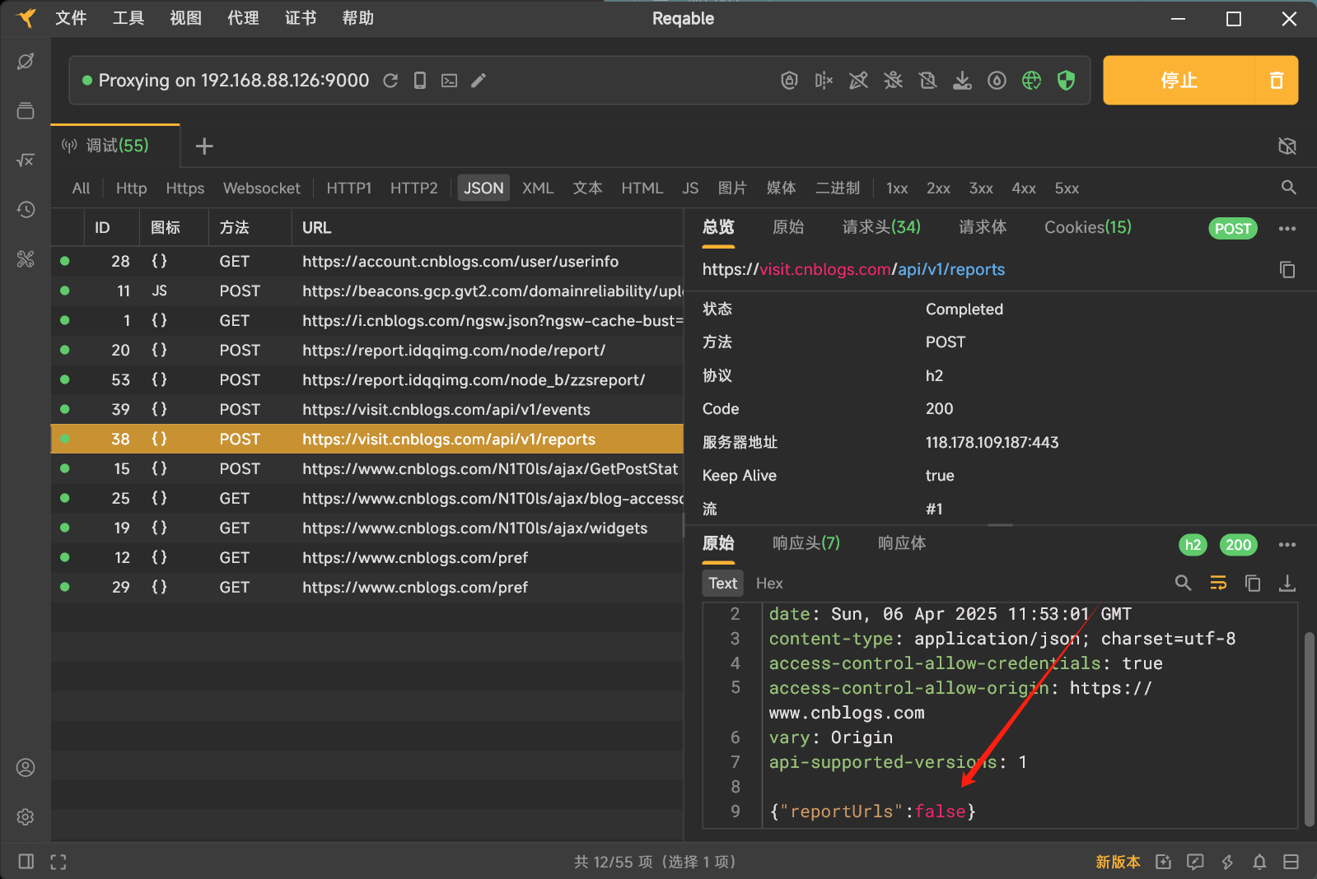Screen dimensions: 1317x879
Task: Click the trash icon on the orange button
Action: click(x=1276, y=81)
